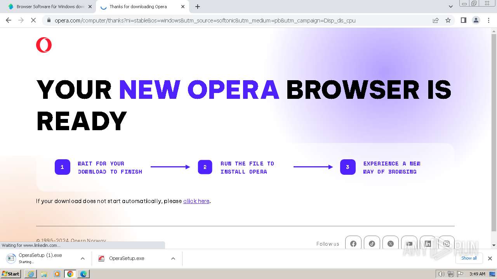Close the downloads bar
Image resolution: width=497 pixels, height=279 pixels.
click(490, 258)
